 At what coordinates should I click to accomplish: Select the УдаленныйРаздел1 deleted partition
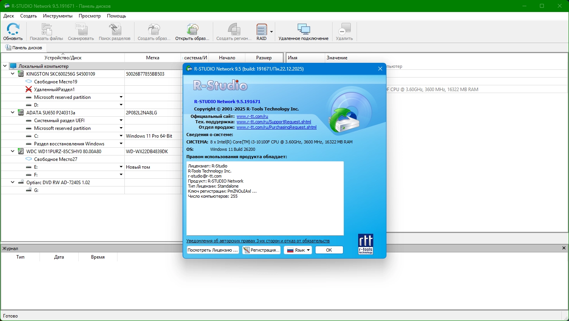click(x=54, y=90)
